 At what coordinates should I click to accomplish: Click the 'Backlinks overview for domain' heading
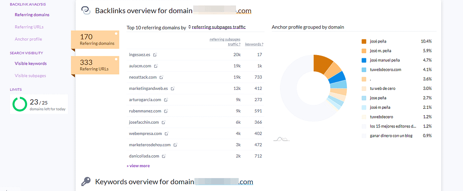(x=143, y=11)
